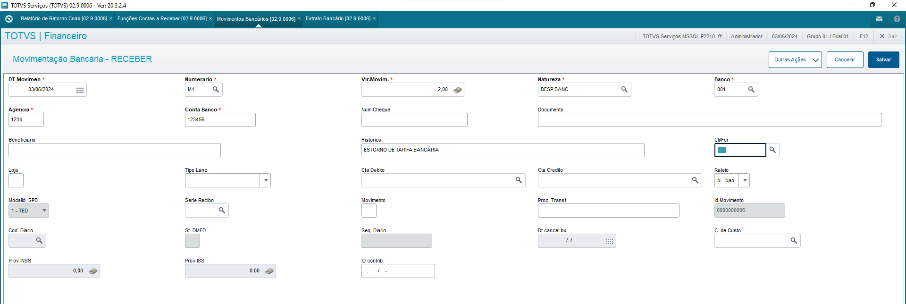
Task: Click the Salvar button
Action: click(x=883, y=59)
